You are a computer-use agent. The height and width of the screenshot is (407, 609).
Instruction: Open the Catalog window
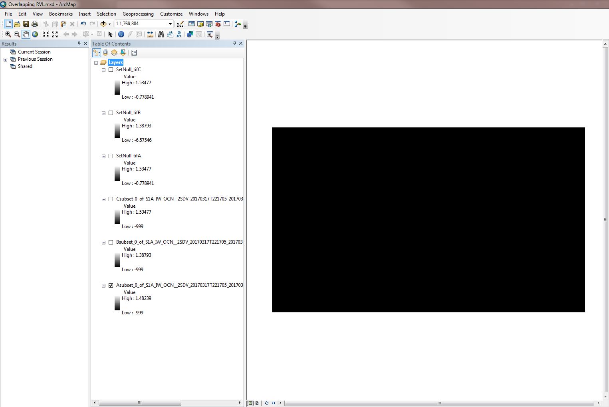(200, 24)
